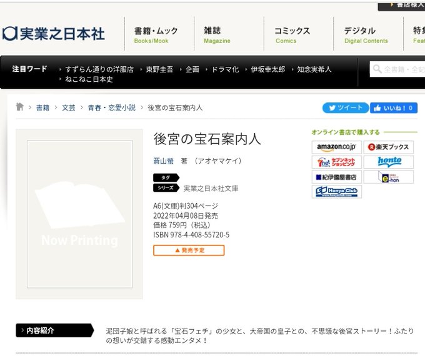Click the 発売予定 status button
Image resolution: width=425 pixels, height=356 pixels.
pyautogui.click(x=189, y=250)
